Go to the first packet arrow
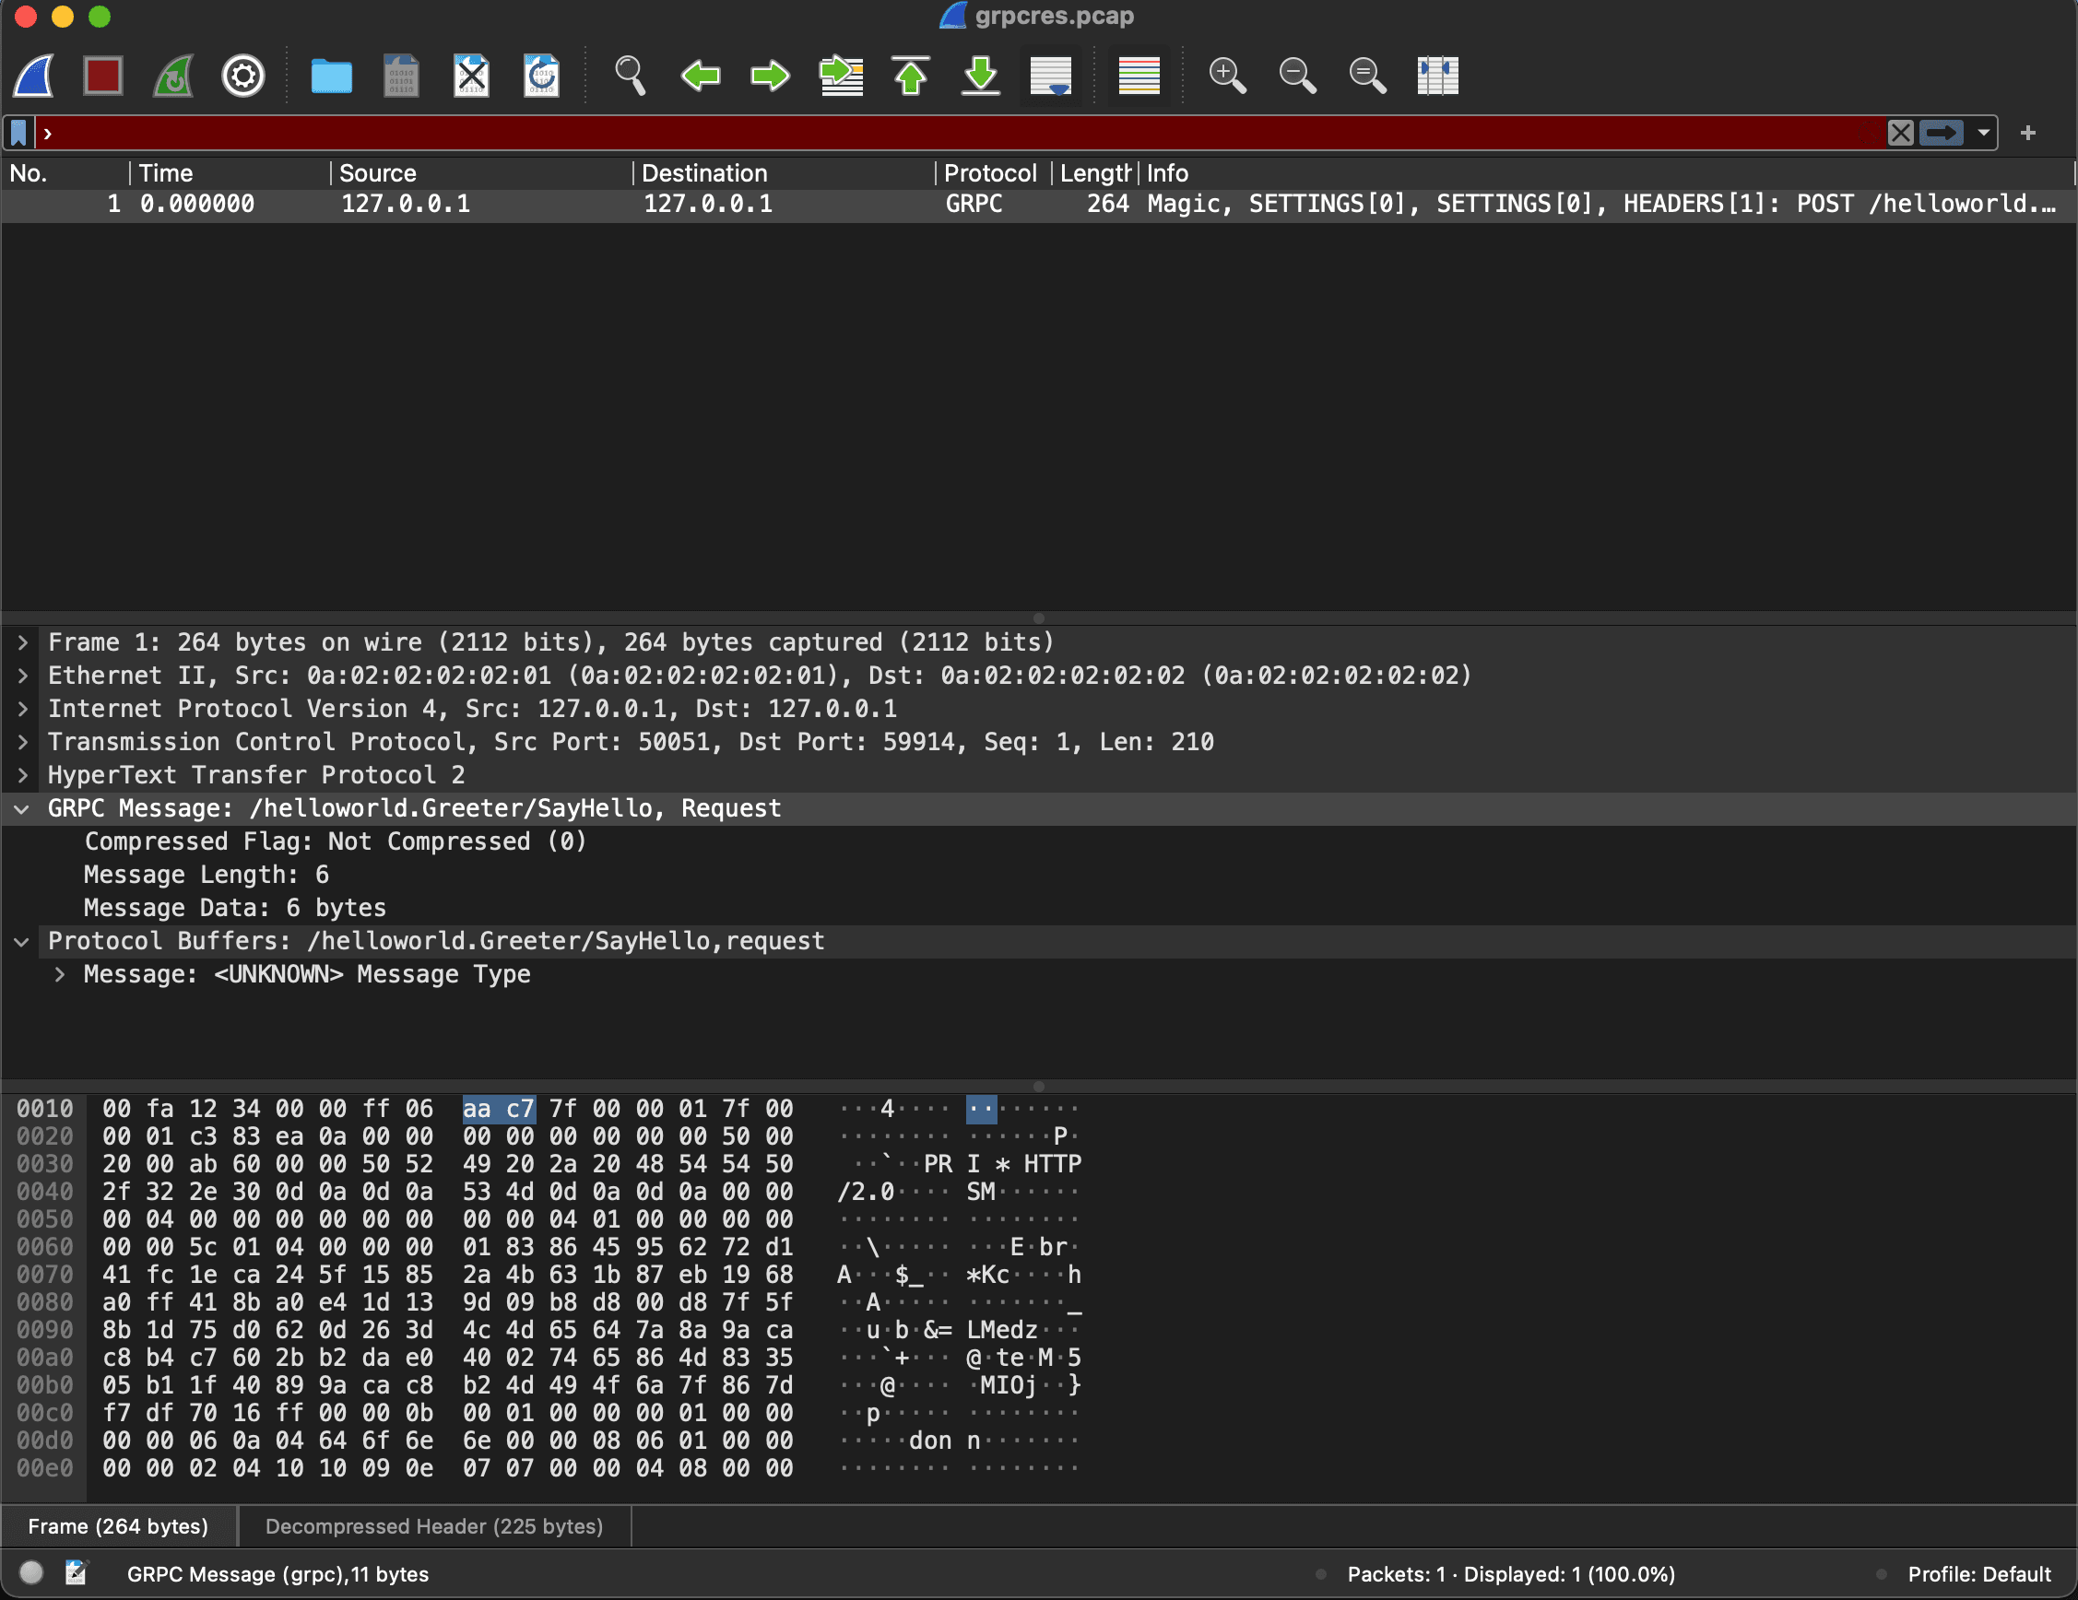The height and width of the screenshot is (1600, 2078). [x=911, y=76]
